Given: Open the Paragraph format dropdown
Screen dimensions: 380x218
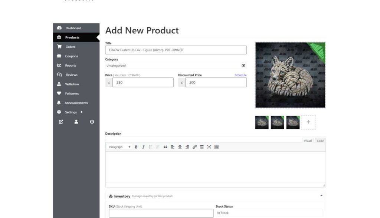Looking at the screenshot, I should point(119,147).
